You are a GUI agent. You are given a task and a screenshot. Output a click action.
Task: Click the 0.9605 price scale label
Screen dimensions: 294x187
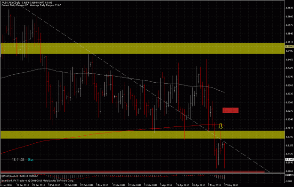click(289, 16)
